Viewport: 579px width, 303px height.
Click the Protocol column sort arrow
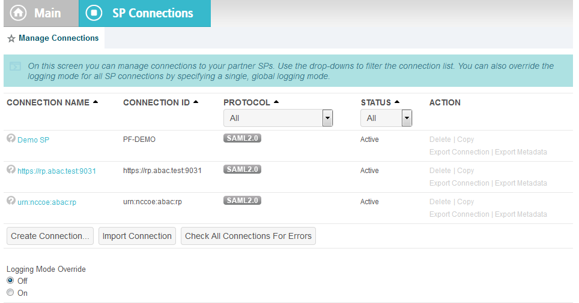276,102
